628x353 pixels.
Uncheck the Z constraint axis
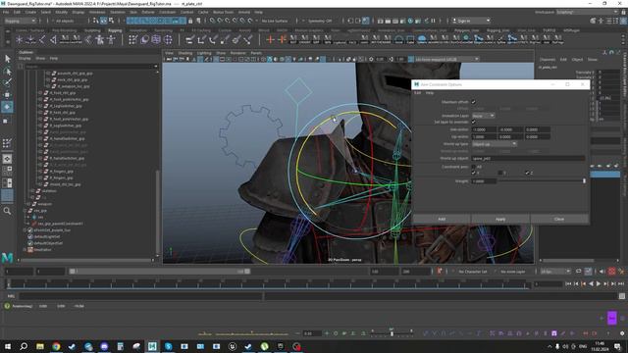click(x=527, y=173)
